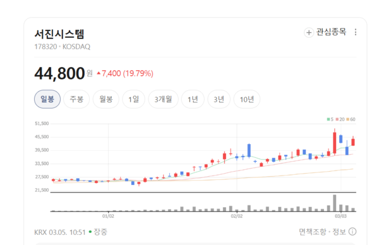Viewport: 379px width, 245px height.
Task: Show the 3개월 chart period
Action: pos(163,99)
